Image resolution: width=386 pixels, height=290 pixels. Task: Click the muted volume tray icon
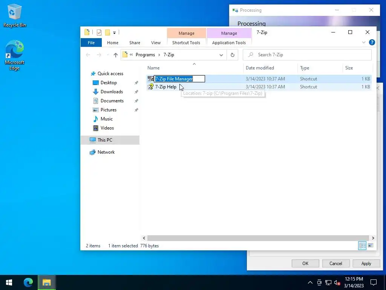pyautogui.click(x=337, y=282)
